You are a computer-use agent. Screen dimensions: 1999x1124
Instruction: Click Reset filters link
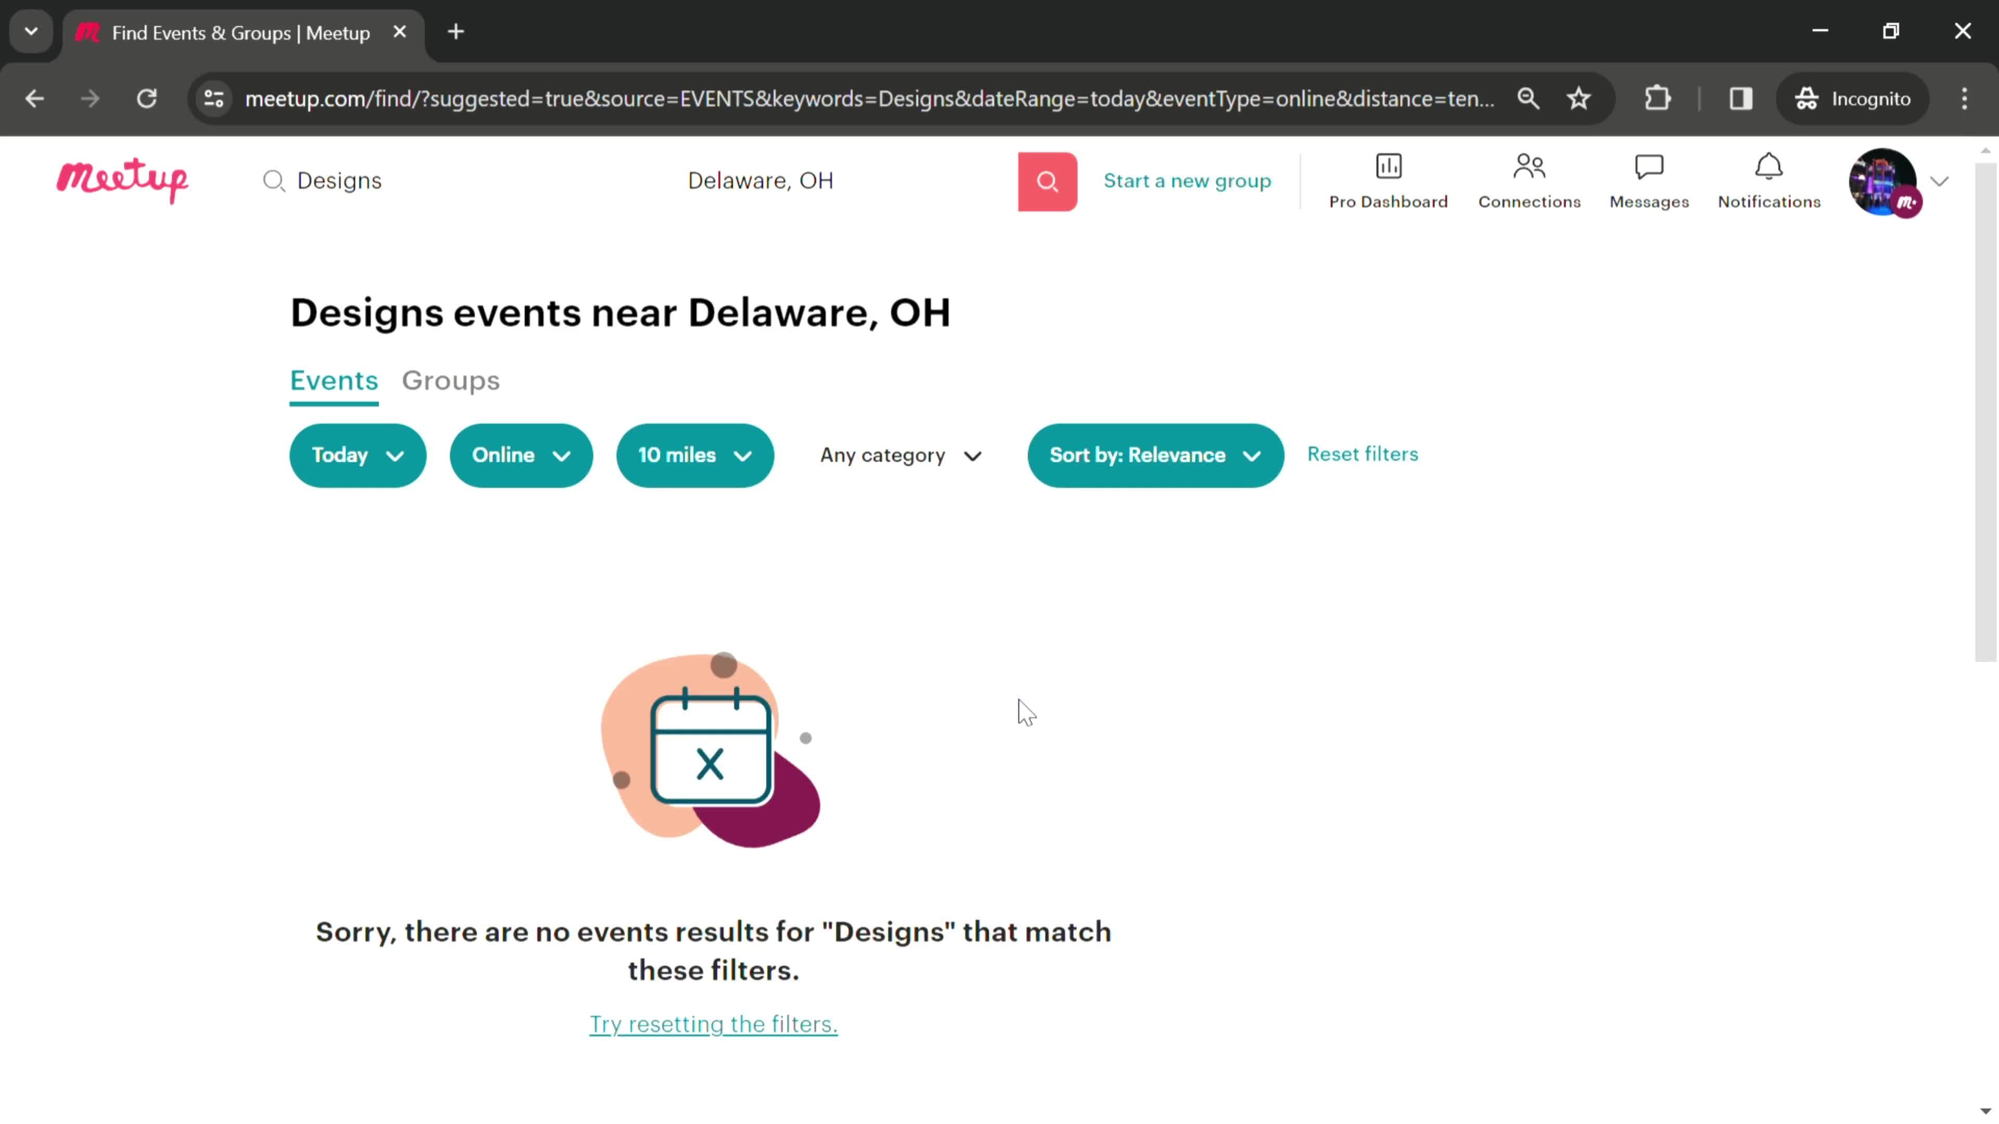coord(1363,454)
